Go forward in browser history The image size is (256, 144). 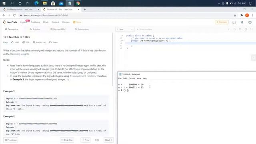click(9, 15)
